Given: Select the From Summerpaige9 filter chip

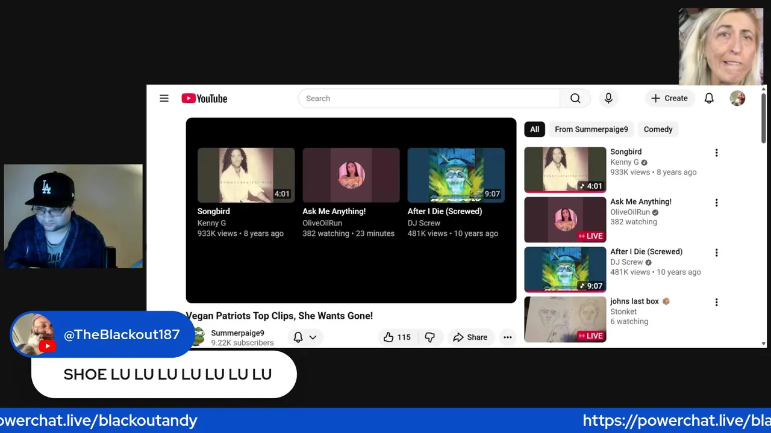Looking at the screenshot, I should click(591, 129).
